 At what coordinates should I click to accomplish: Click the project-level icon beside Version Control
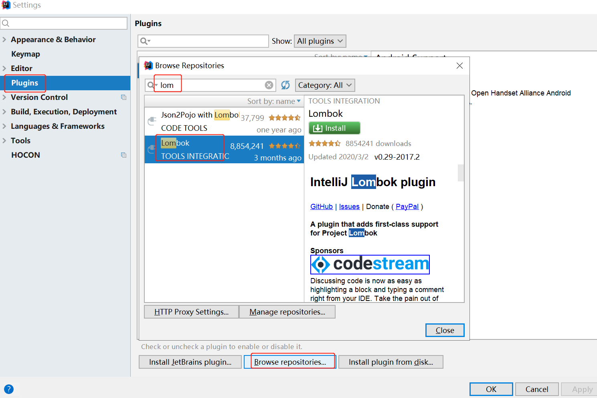pyautogui.click(x=123, y=97)
